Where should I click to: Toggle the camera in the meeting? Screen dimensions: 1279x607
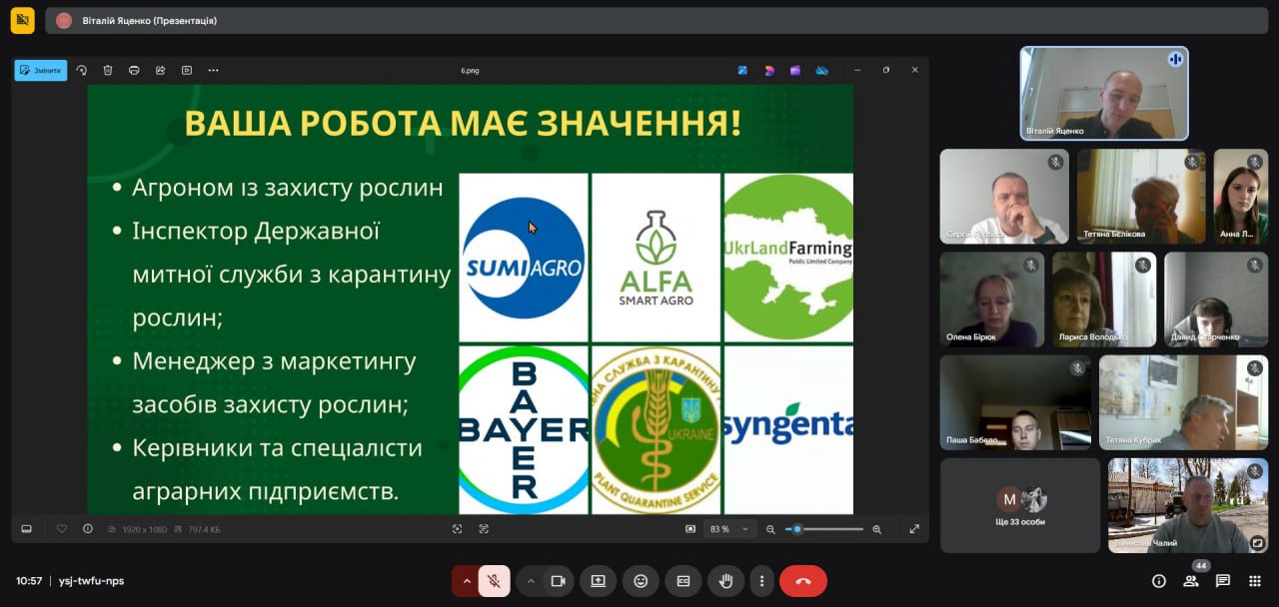tap(559, 581)
